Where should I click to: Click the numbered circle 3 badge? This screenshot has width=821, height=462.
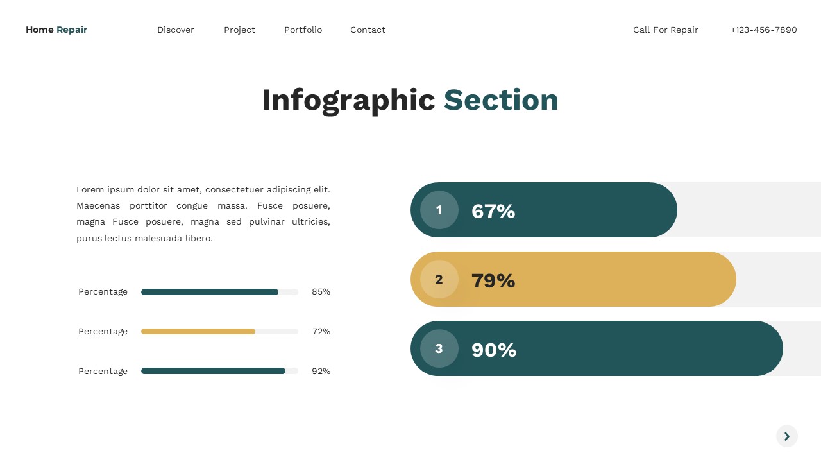click(439, 348)
